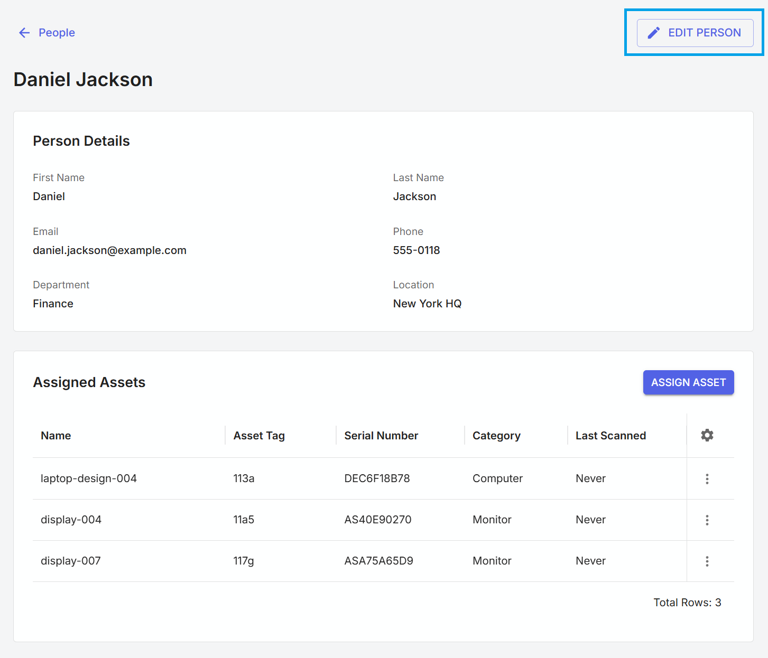Go back via the People link
This screenshot has width=768, height=658.
57,33
